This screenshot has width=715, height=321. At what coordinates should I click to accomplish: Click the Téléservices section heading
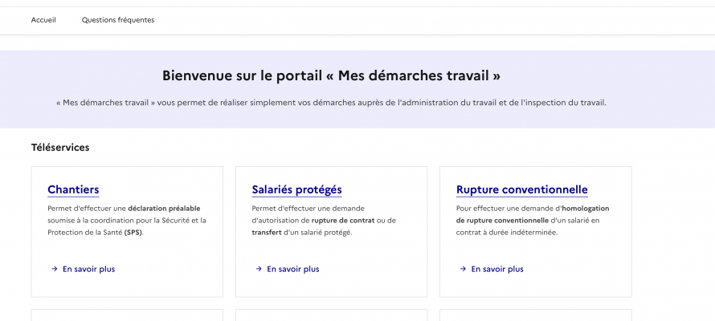click(60, 148)
